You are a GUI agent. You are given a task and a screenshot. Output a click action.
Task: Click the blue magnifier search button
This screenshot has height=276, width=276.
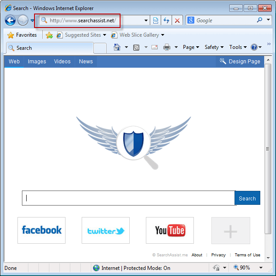(x=259, y=20)
